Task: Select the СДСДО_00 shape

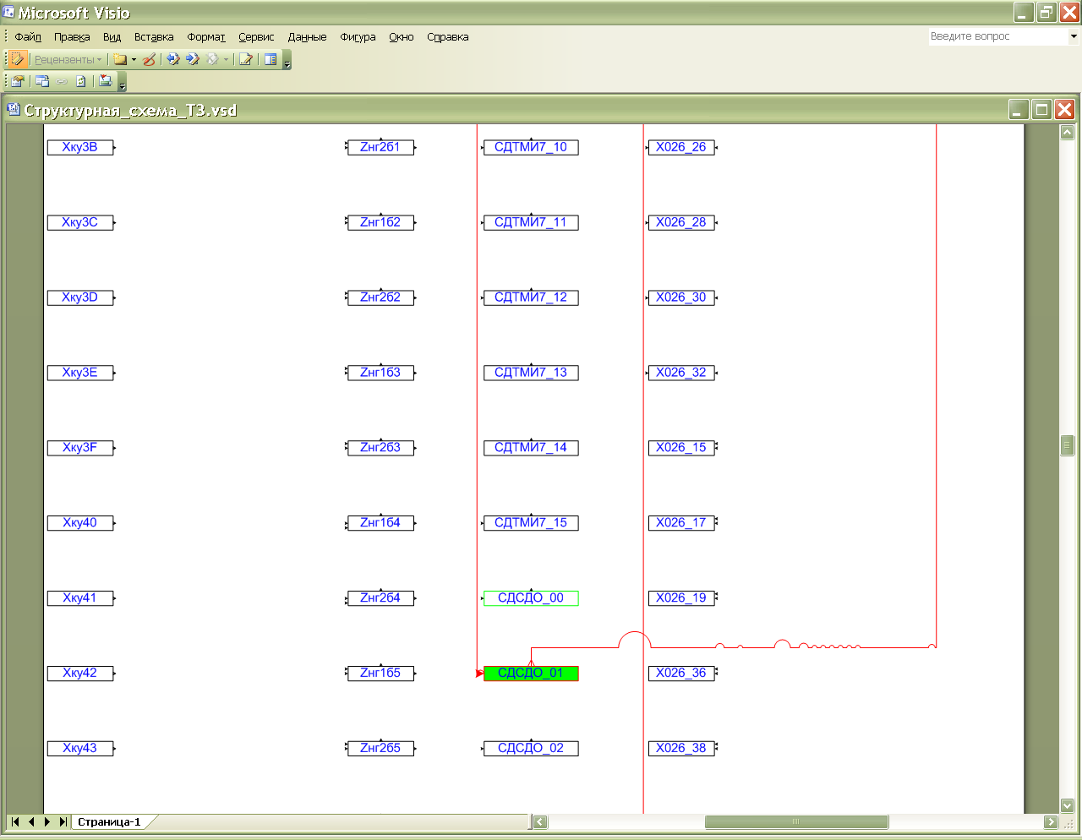Action: (x=531, y=597)
